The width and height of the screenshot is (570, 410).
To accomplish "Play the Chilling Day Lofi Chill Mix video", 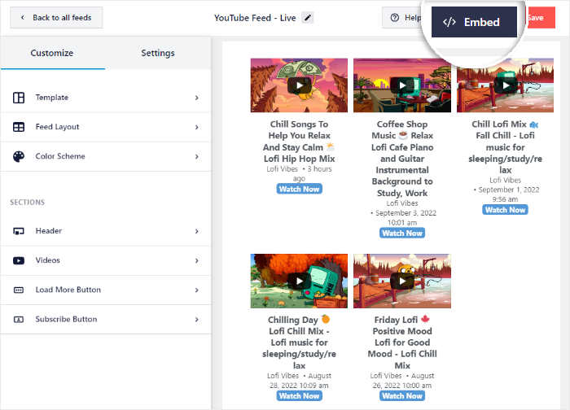I will (x=299, y=281).
